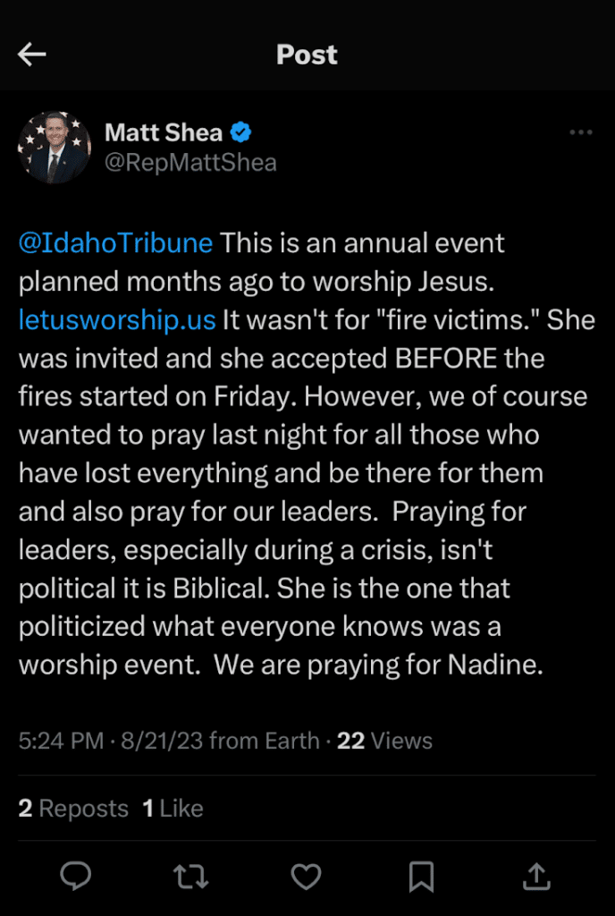Image resolution: width=615 pixels, height=916 pixels.
Task: Open the @IdahoTribune mention
Action: [x=115, y=242]
